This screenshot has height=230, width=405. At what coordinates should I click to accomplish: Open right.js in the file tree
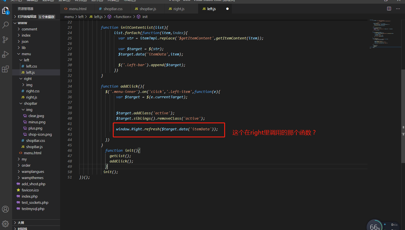pyautogui.click(x=36, y=97)
